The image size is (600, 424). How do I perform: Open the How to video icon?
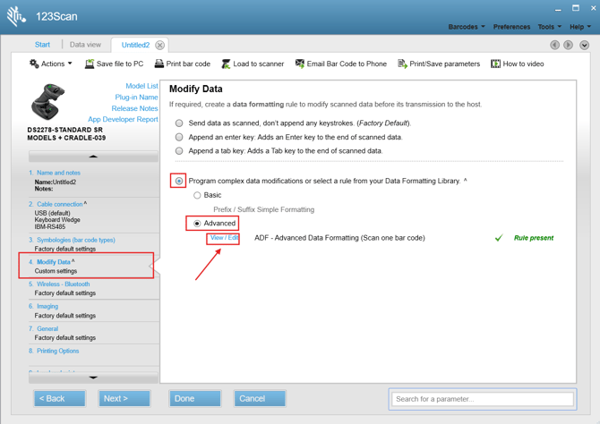(x=495, y=64)
